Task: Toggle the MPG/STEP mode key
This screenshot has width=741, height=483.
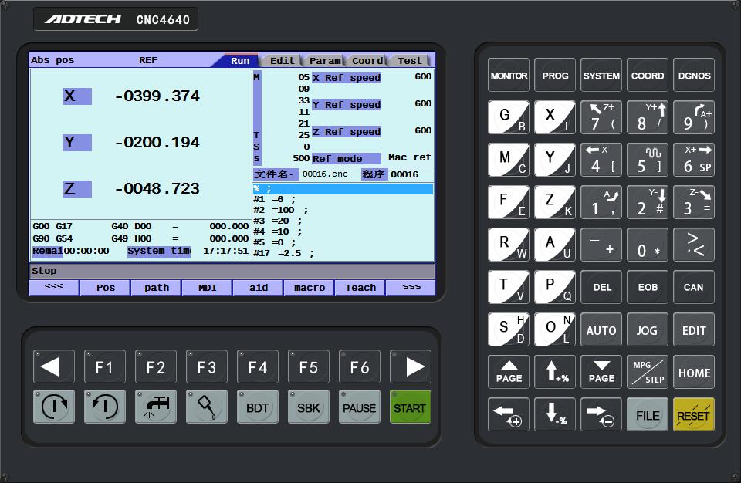Action: pos(647,372)
